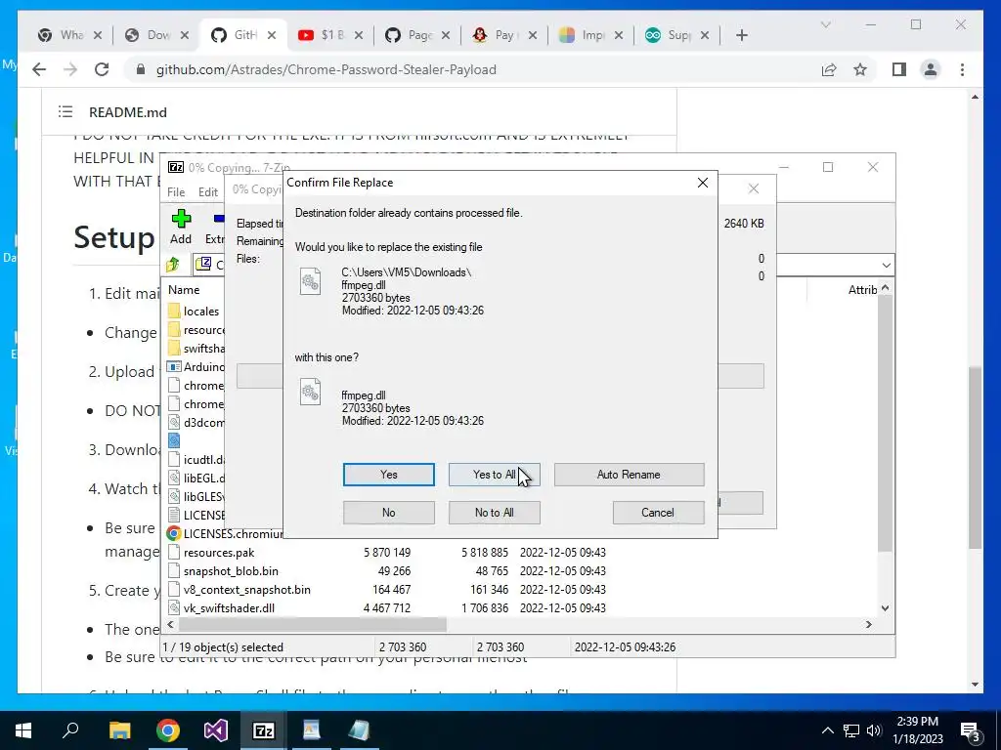Click 7-Zip vertical scroll down arrow
1001x750 pixels.
pyautogui.click(x=885, y=607)
